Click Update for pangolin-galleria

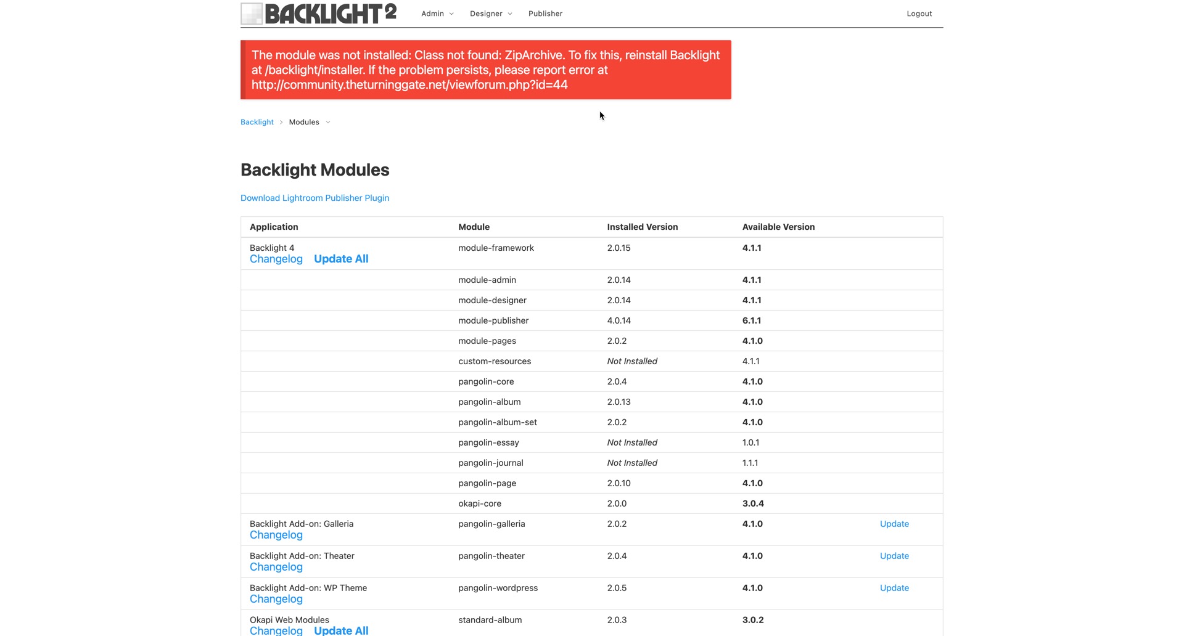click(x=894, y=524)
